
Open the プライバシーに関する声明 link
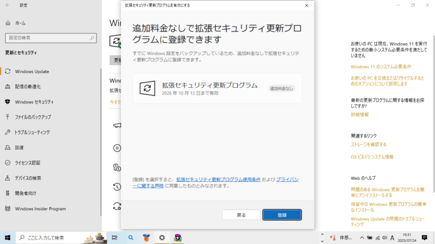point(215,183)
